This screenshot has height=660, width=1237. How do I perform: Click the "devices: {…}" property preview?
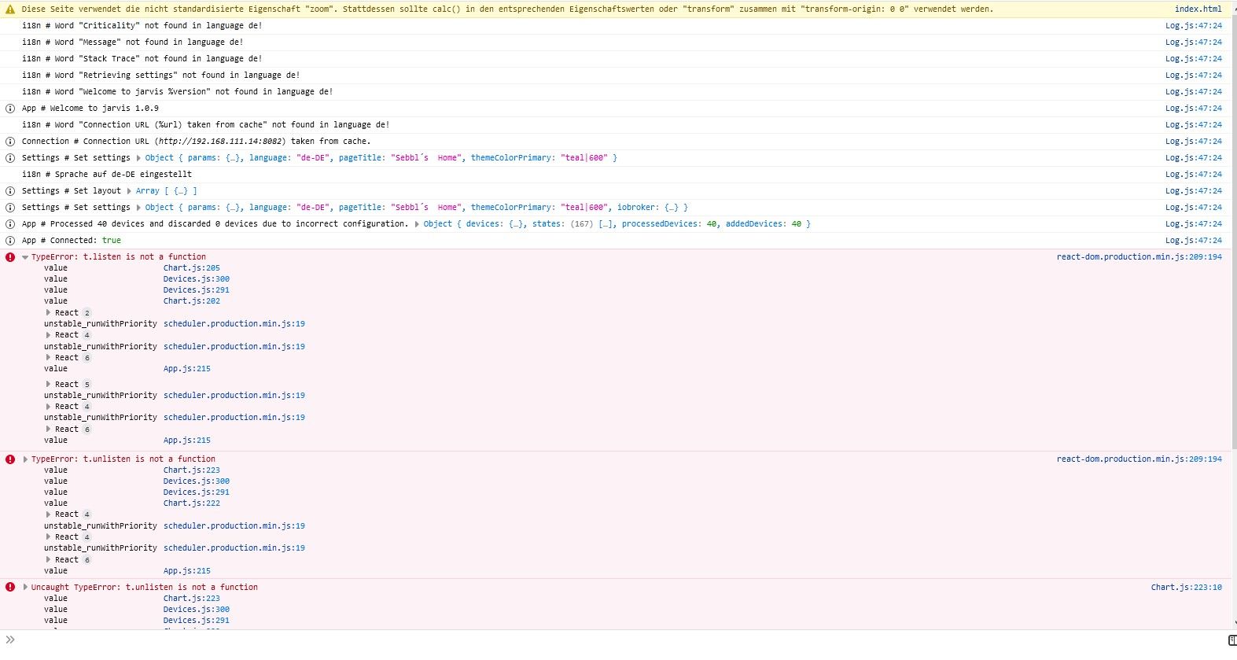tap(495, 224)
